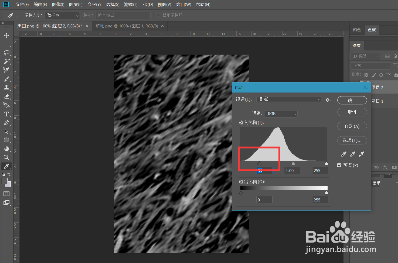This screenshot has height=263, width=398.
Task: Expand the collapsed toolbar double-arrow
Action: click(3, 23)
